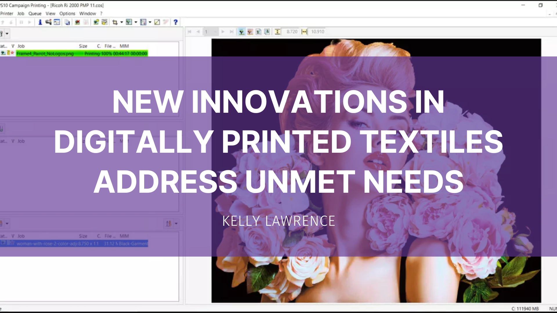
Task: Click the tiling grid toolbar icon
Action: pos(143,22)
